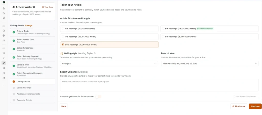Viewport: 262px width, 115px height.
Task: Open the Select headings step
Action: click(32, 88)
